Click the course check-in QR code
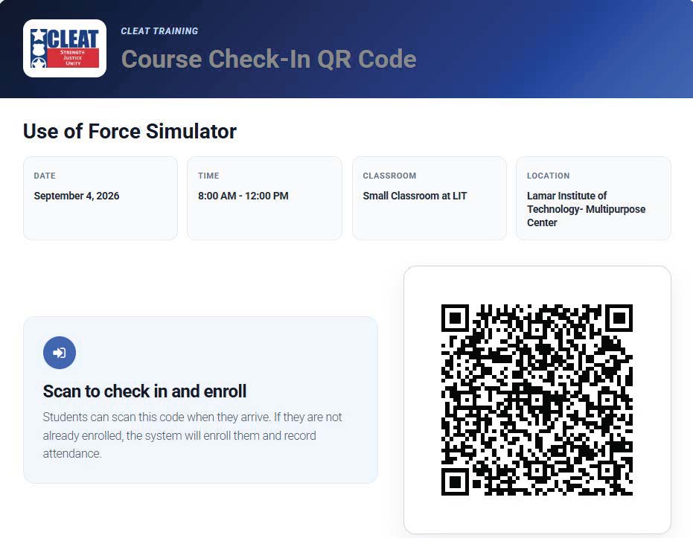 537,400
